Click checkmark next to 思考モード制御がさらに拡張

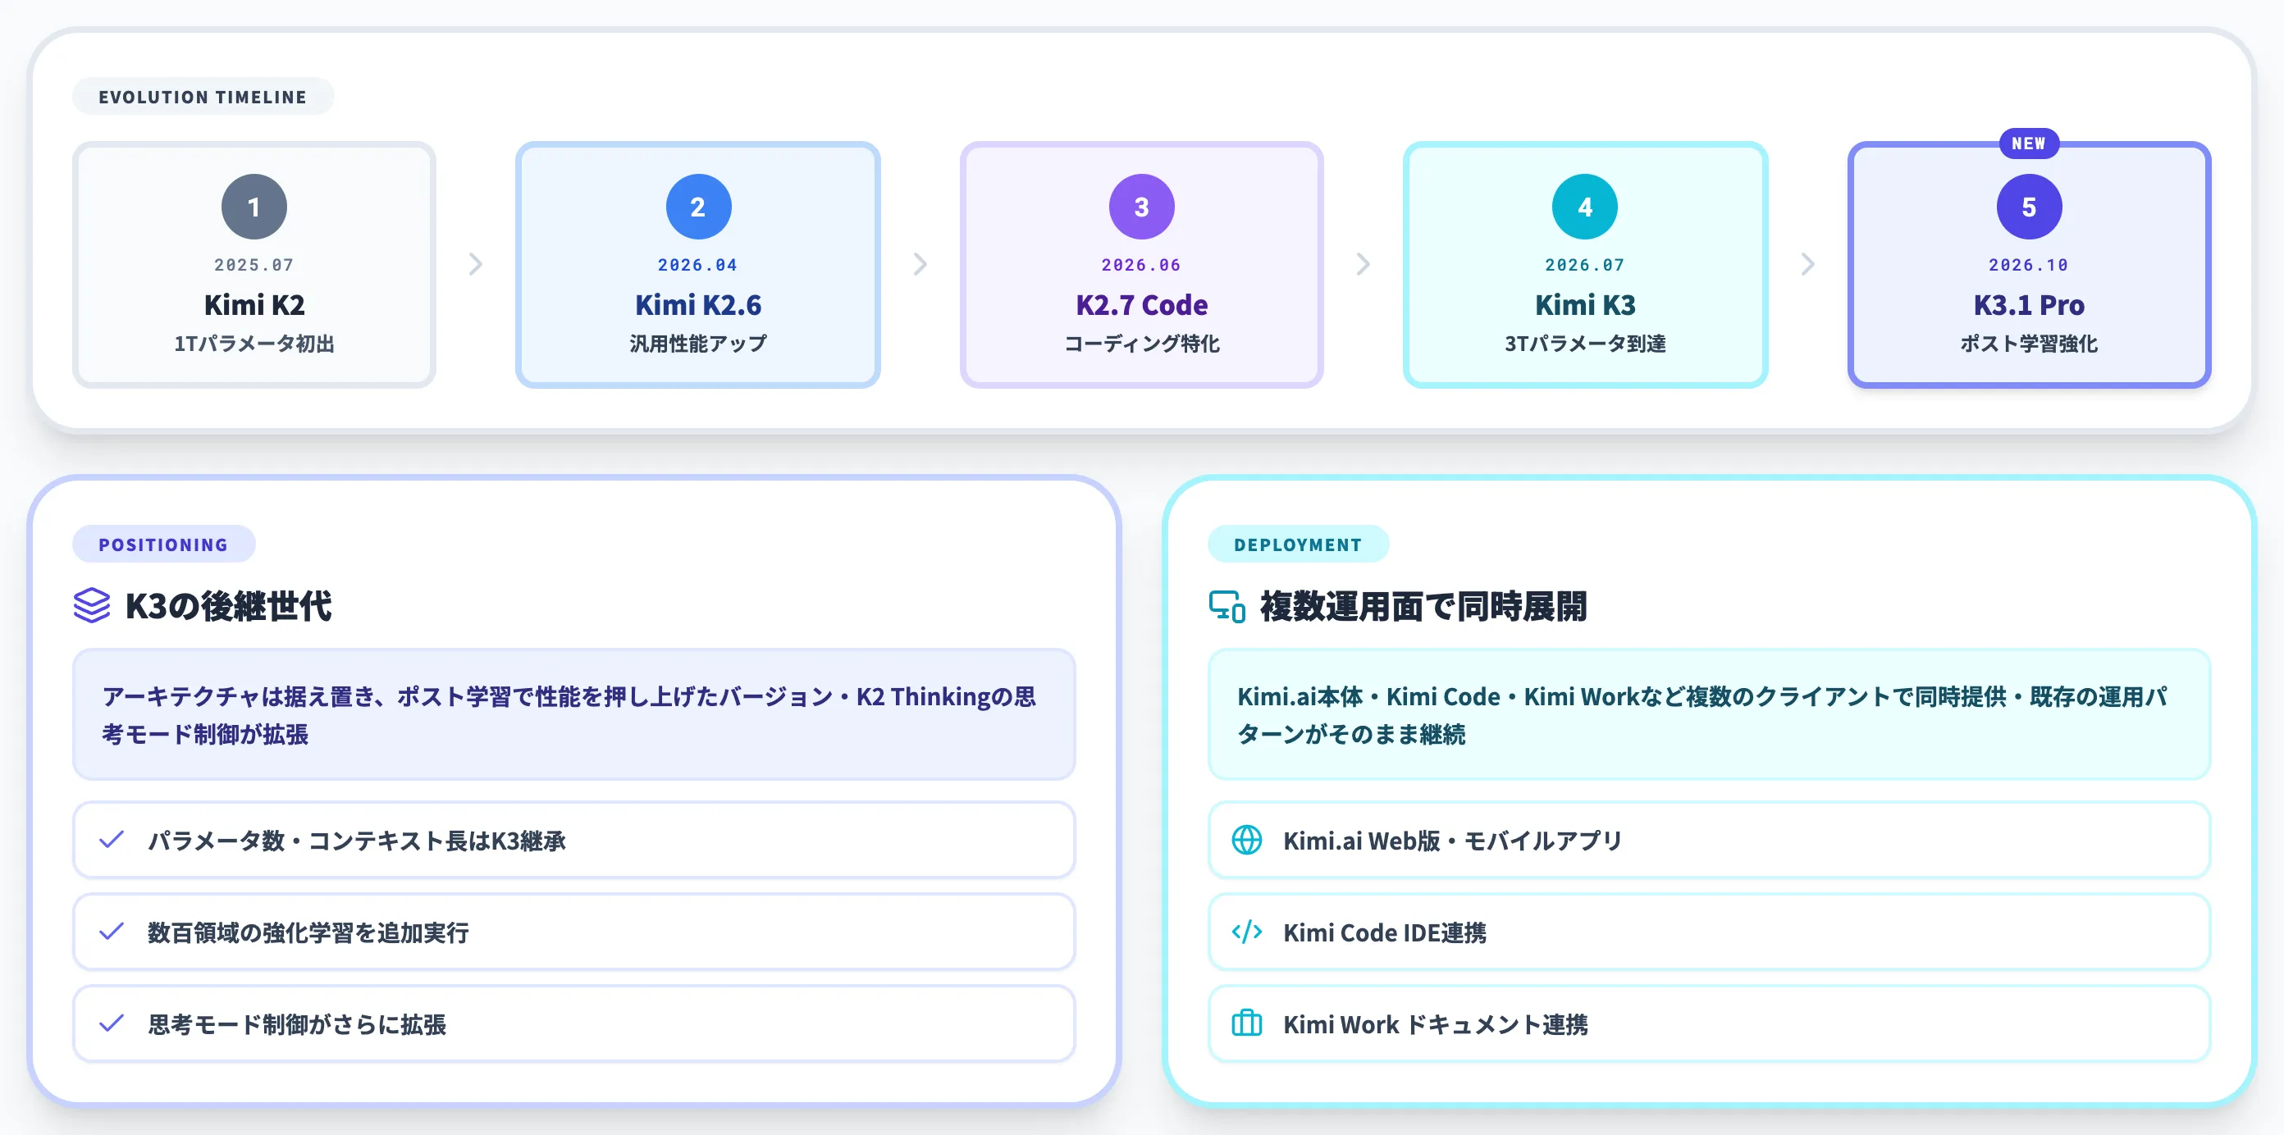click(112, 1024)
